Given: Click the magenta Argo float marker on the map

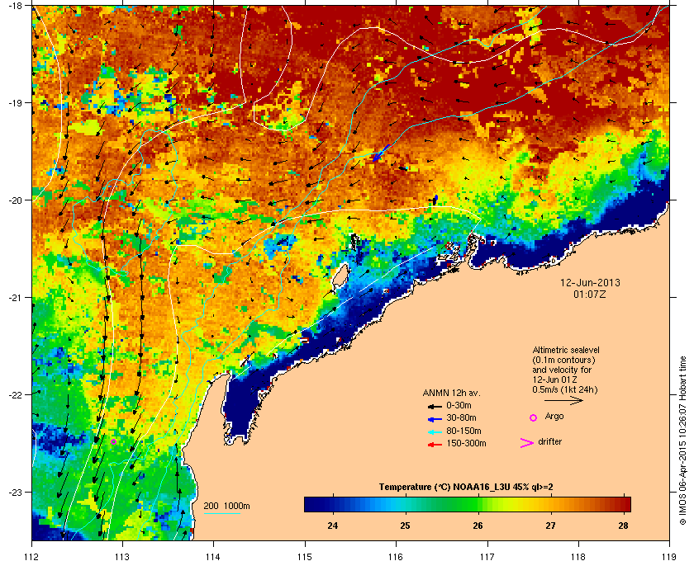Looking at the screenshot, I should (x=114, y=441).
